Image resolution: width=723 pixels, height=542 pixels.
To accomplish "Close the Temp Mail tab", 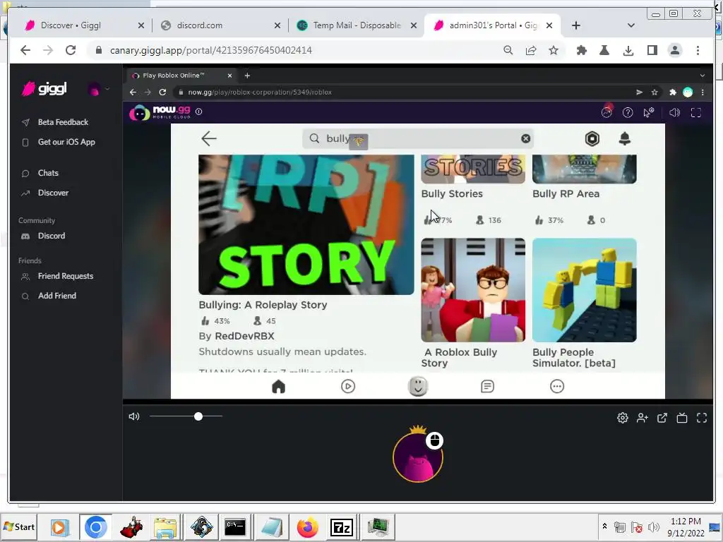I will coord(414,25).
